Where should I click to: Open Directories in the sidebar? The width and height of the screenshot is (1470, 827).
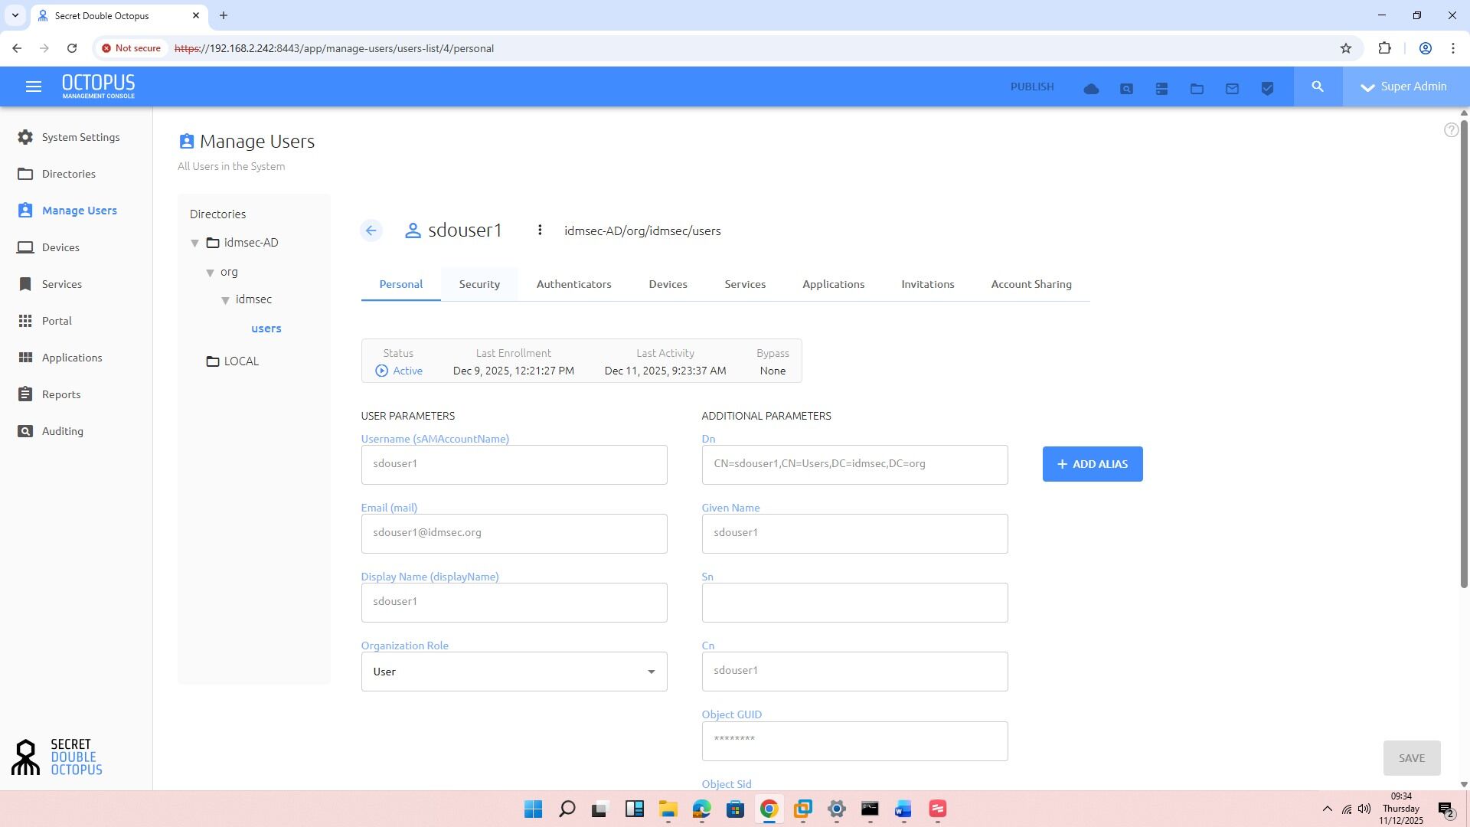69,174
